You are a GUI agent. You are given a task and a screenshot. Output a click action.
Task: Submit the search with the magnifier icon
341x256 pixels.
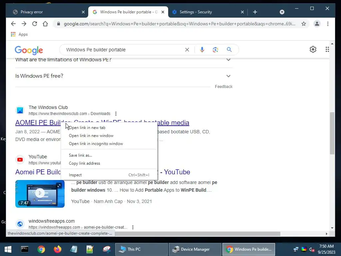pos(229,50)
